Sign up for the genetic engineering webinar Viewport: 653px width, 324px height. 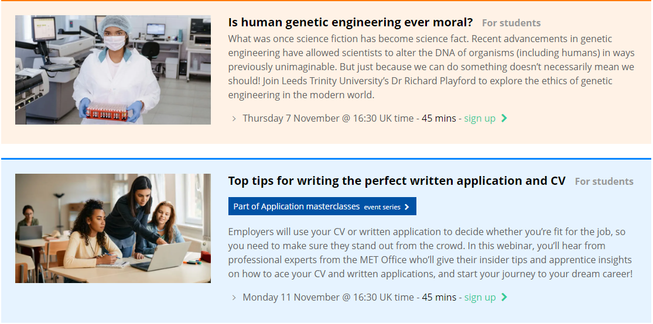480,118
